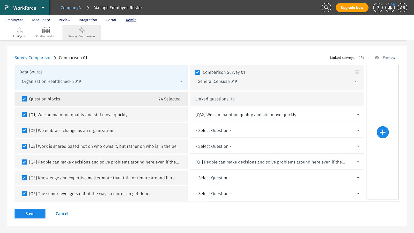This screenshot has height=233, width=414.
Task: Add a new comparison survey with plus button
Action: [382, 132]
